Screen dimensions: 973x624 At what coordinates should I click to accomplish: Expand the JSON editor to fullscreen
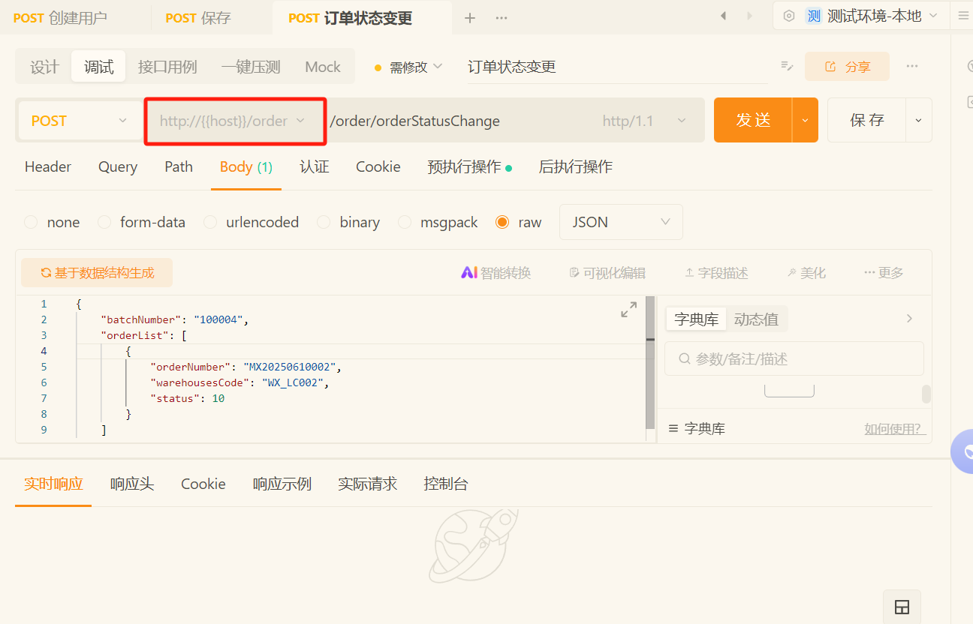coord(628,309)
